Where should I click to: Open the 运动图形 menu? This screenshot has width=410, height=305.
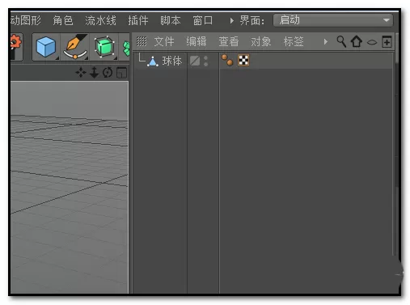click(26, 20)
